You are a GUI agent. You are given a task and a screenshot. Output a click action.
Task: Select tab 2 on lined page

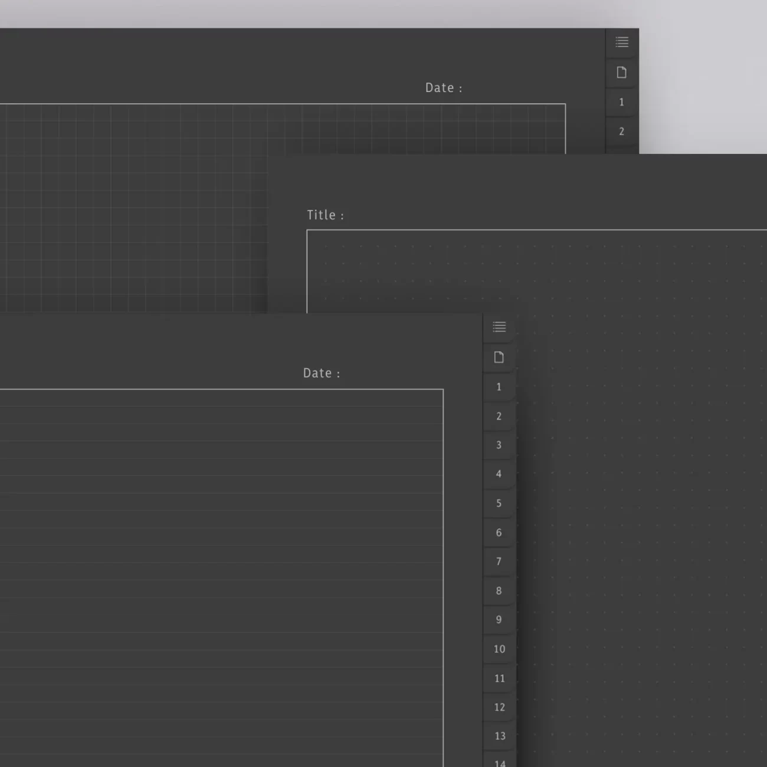(x=499, y=416)
